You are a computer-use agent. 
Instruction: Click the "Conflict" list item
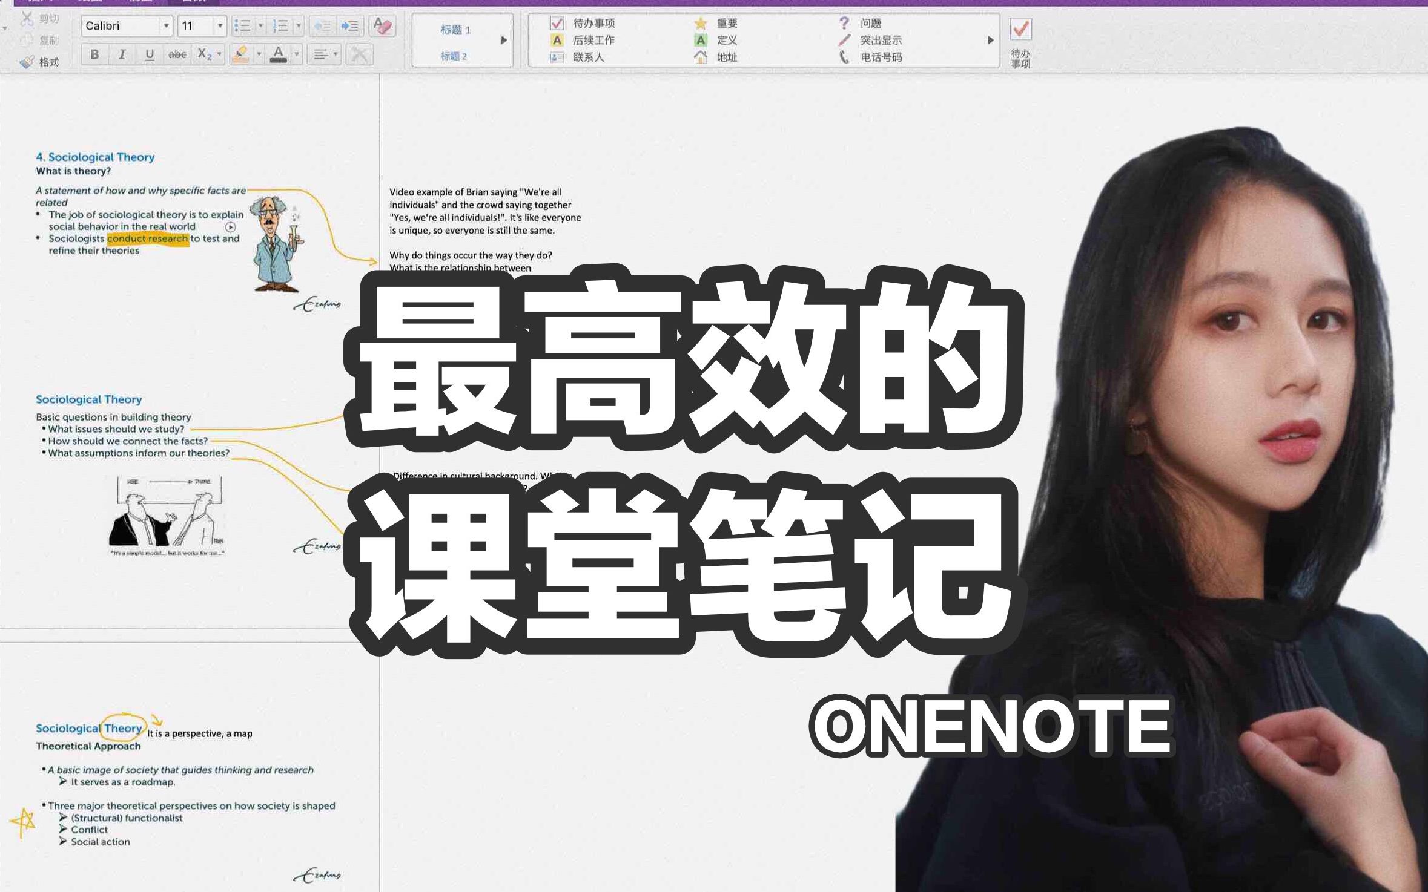89,830
